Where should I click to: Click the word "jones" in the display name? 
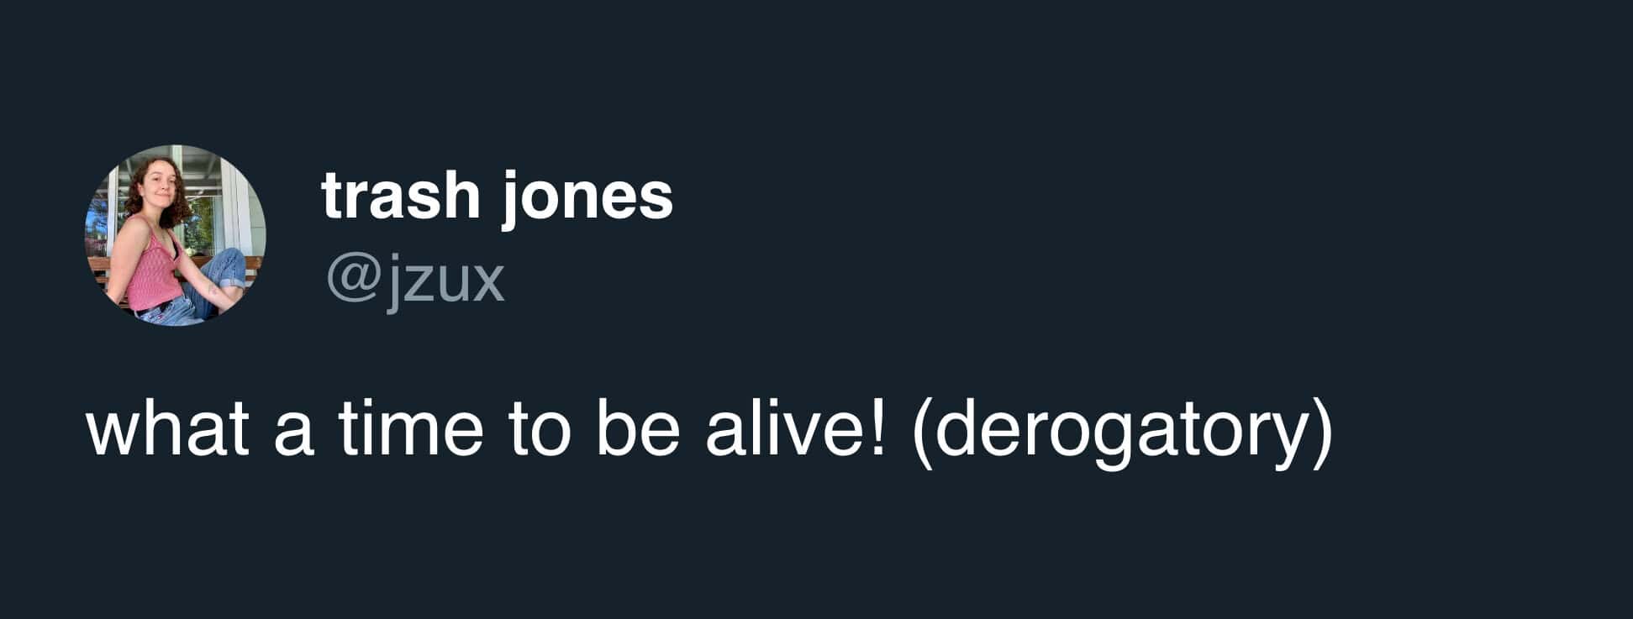point(587,198)
